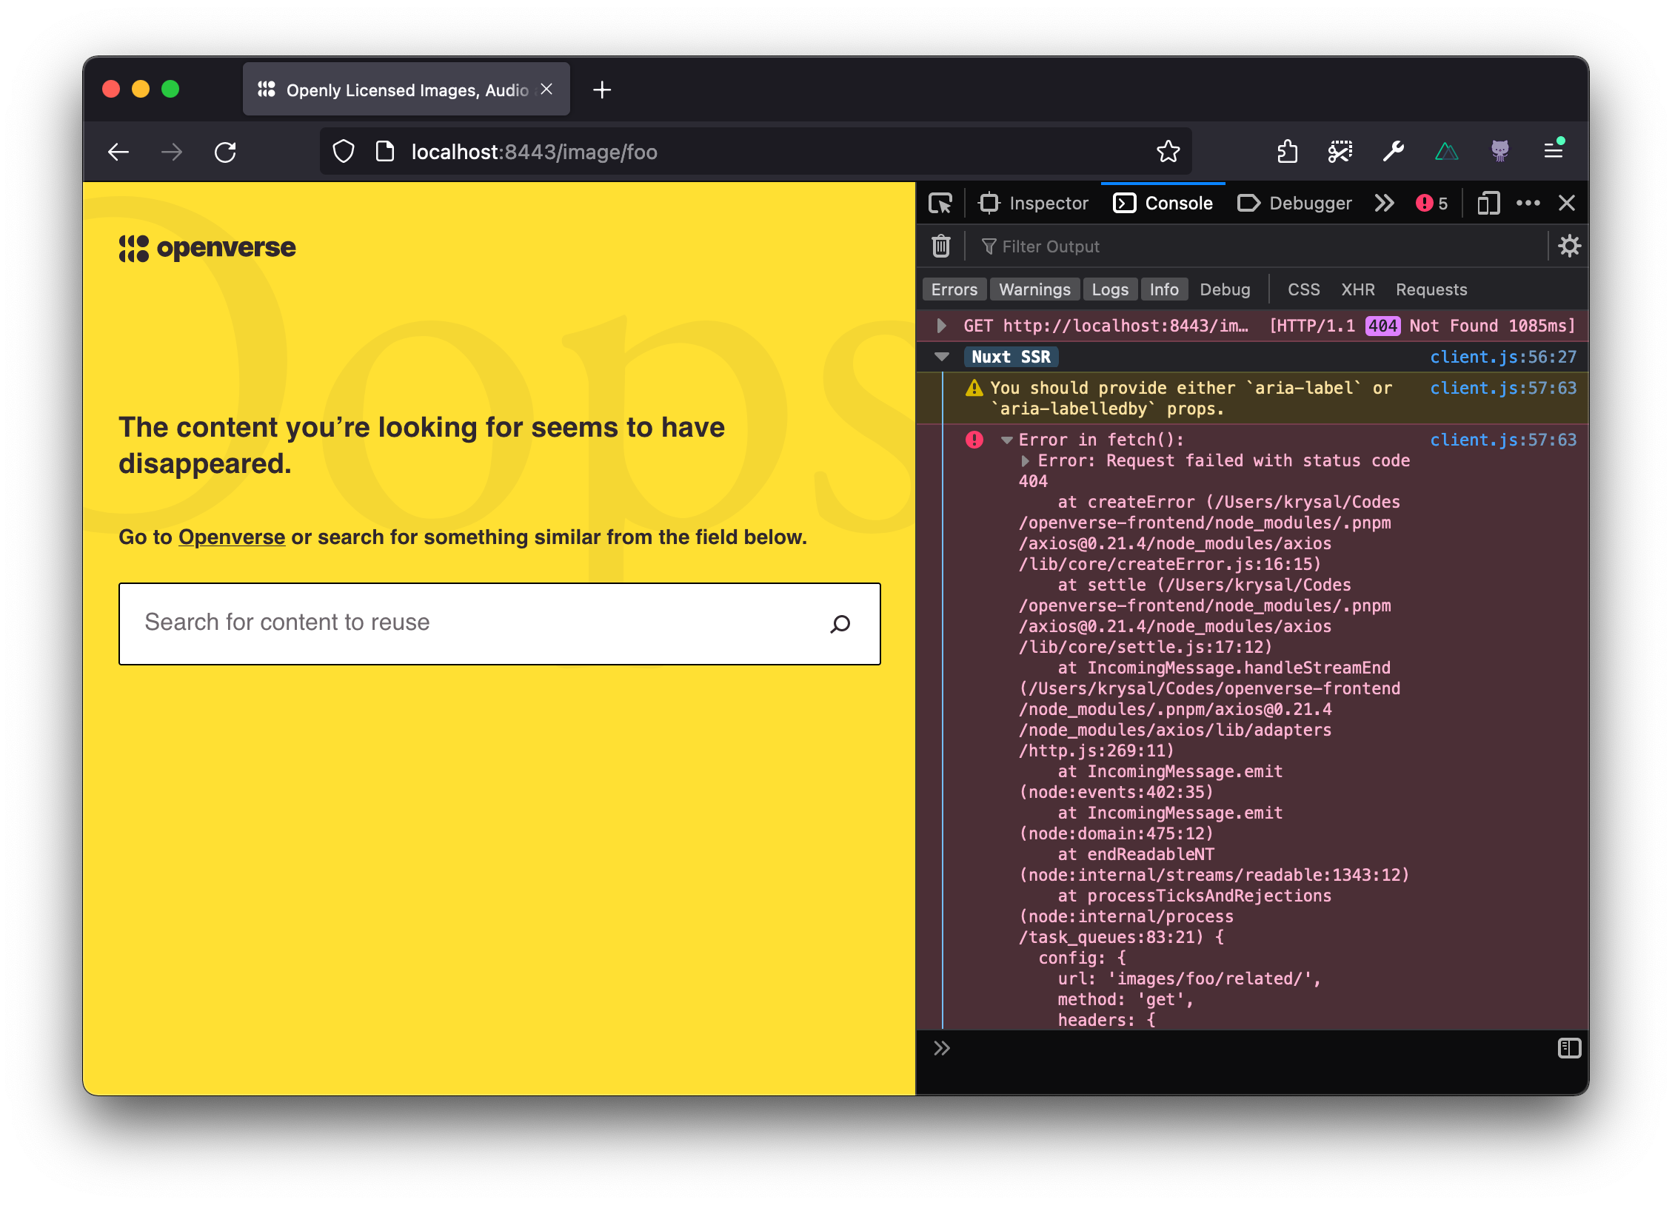The height and width of the screenshot is (1205, 1672).
Task: Reload the page with refresh icon
Action: (225, 152)
